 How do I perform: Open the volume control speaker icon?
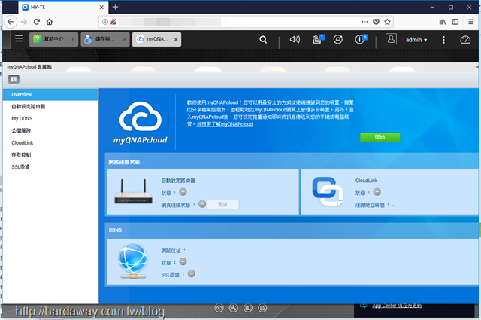pyautogui.click(x=295, y=39)
